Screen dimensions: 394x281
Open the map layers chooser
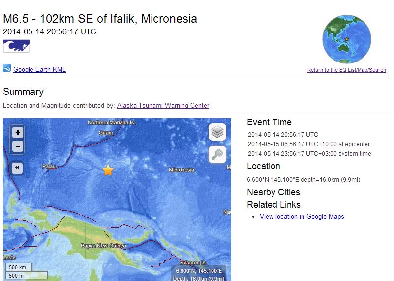pos(217,132)
